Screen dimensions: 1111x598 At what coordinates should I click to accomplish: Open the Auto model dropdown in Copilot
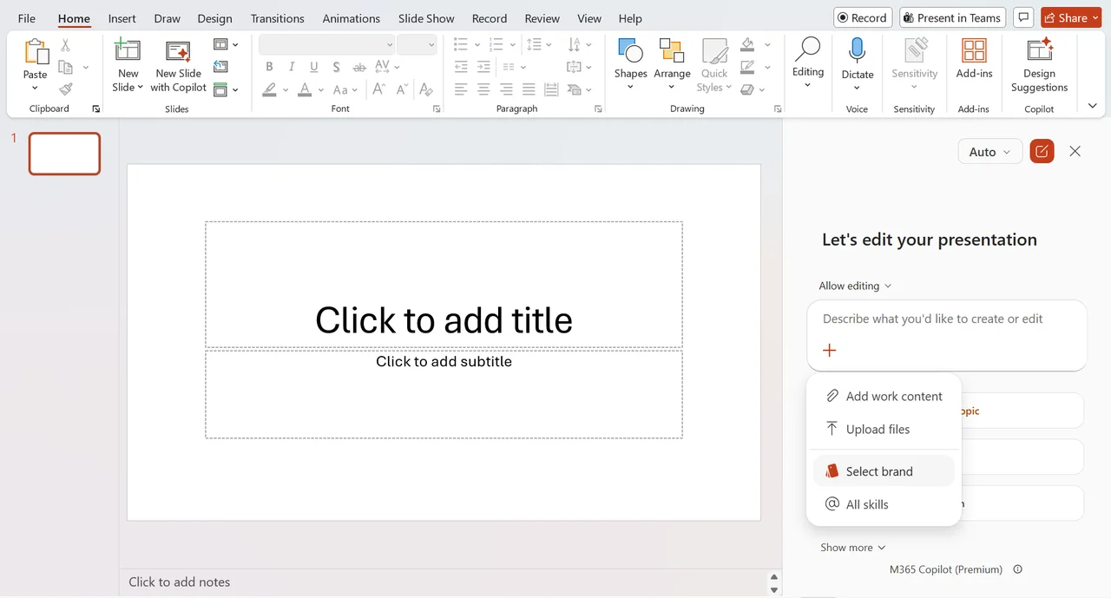(x=989, y=151)
